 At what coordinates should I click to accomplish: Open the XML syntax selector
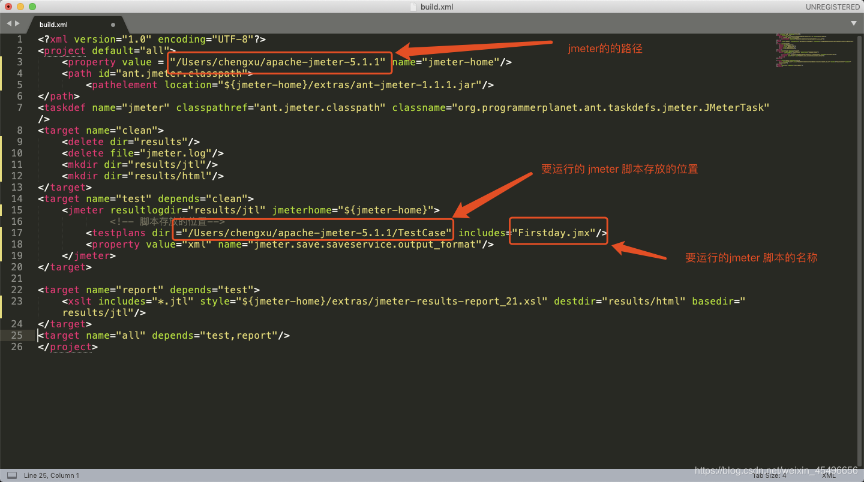tap(829, 475)
